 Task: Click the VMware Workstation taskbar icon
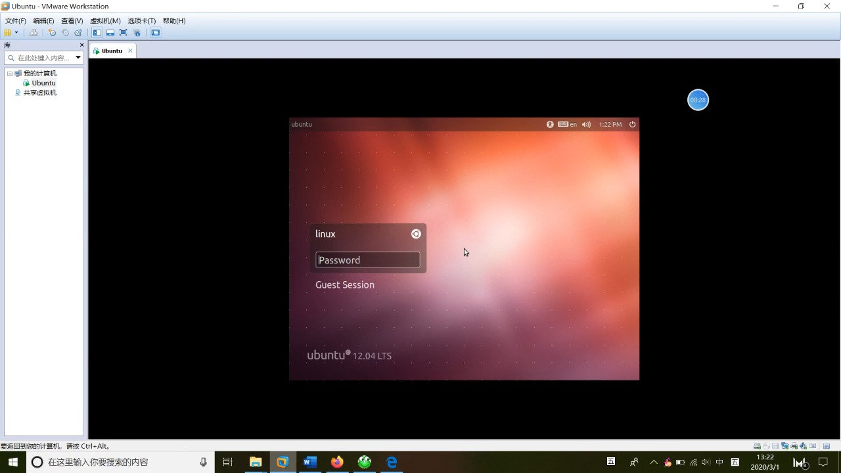pos(283,462)
